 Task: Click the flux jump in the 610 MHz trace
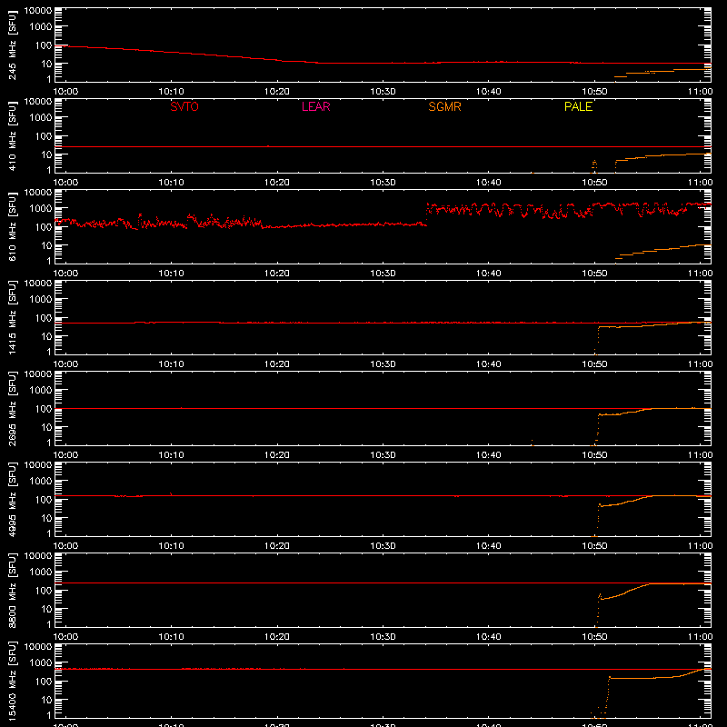pyautogui.click(x=426, y=214)
